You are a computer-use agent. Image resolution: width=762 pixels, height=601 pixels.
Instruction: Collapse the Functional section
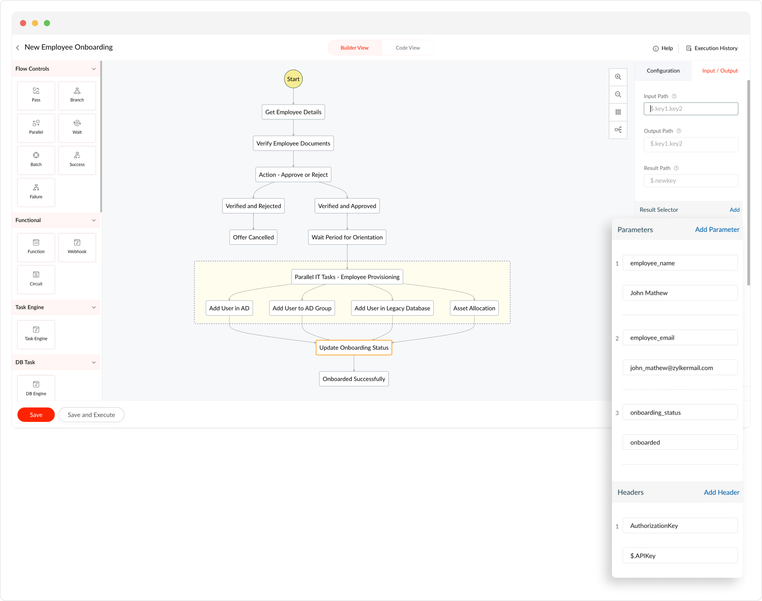tap(94, 220)
